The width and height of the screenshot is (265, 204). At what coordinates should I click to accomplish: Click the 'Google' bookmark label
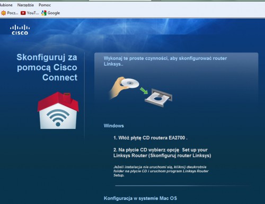click(54, 13)
